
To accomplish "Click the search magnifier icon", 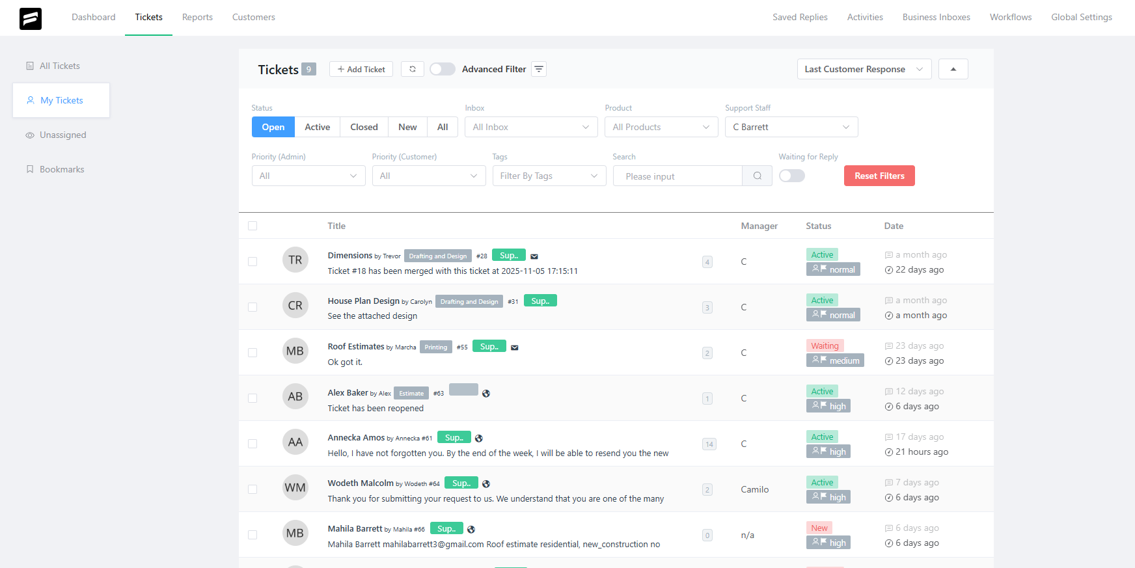I will pyautogui.click(x=757, y=176).
